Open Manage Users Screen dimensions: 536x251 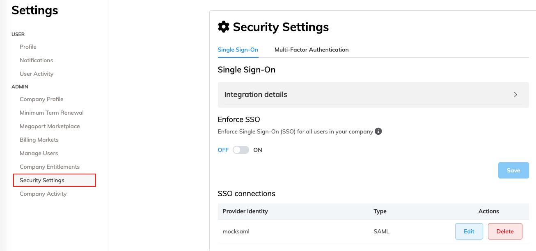pyautogui.click(x=39, y=153)
